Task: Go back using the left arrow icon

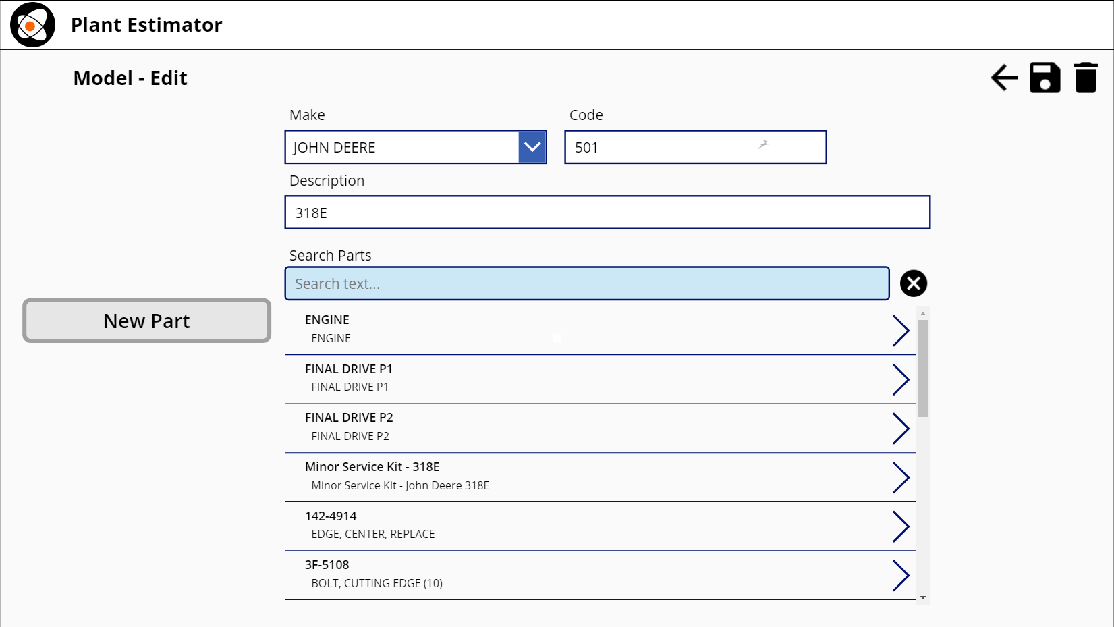Action: coord(1004,78)
